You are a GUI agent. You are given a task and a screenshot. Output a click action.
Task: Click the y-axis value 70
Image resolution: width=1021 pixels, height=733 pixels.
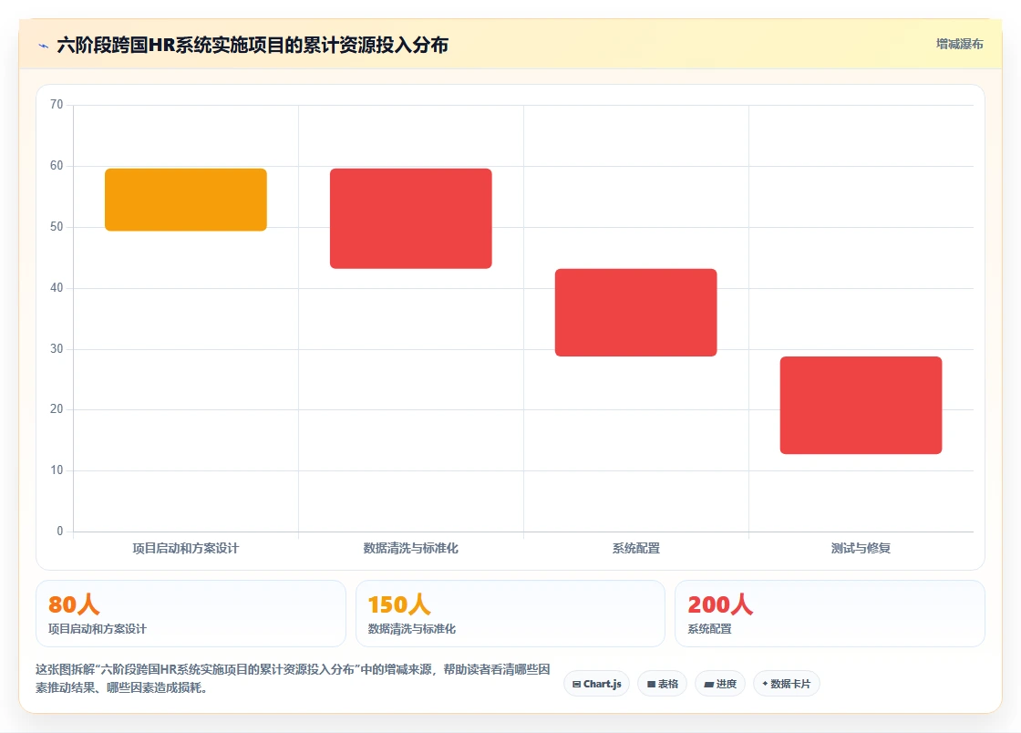pyautogui.click(x=57, y=105)
